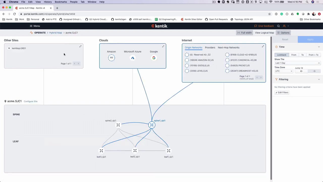The width and height of the screenshot is (323, 182).
Task: Open Chrome History menu
Action: 48,2
